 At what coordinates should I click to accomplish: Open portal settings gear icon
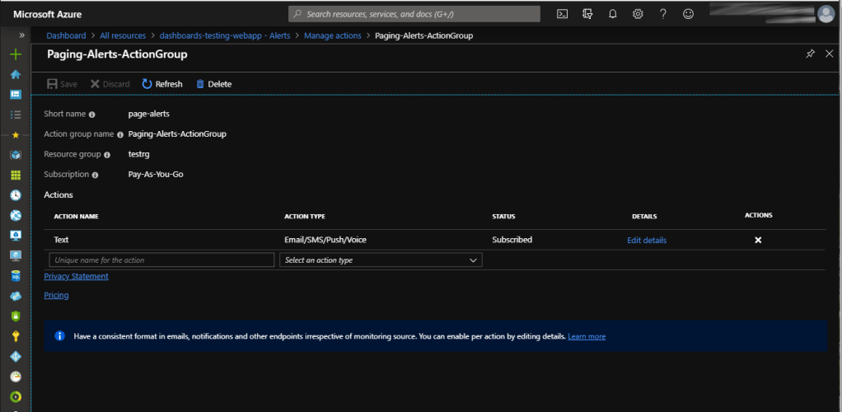(638, 14)
